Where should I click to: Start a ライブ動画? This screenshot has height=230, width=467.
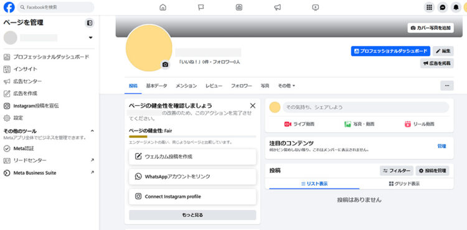click(299, 124)
